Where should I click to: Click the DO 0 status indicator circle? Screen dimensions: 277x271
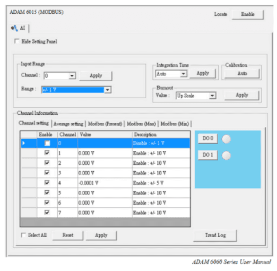pos(226,139)
